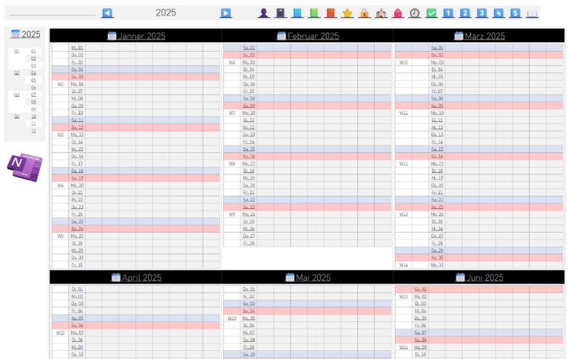This screenshot has height=359, width=568.
Task: Jump to quarter Q2
Action: click(17, 73)
